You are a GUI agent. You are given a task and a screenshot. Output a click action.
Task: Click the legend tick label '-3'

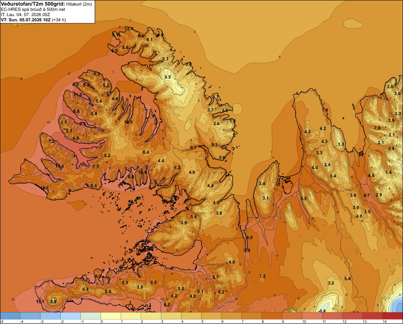tap(42, 322)
